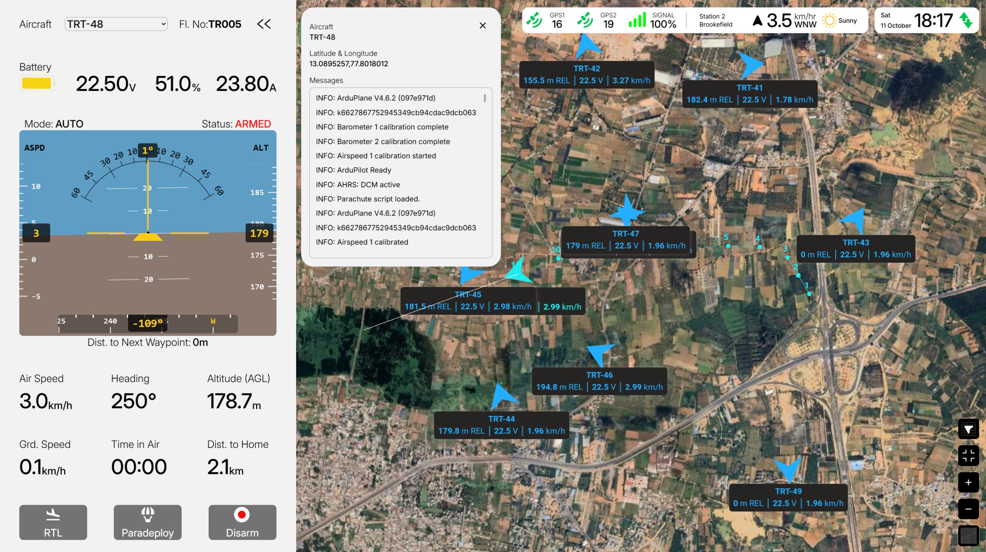This screenshot has height=552, width=986.
Task: Switch map layer using bottom thumbnail
Action: tap(968, 535)
